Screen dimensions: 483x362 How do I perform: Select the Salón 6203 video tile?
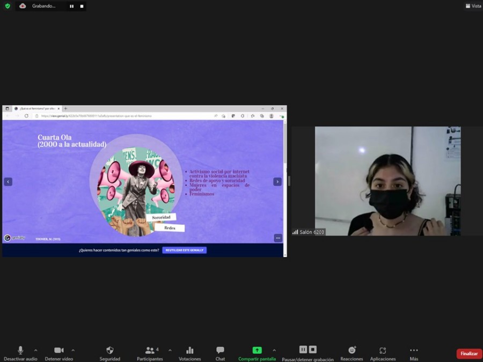click(388, 181)
